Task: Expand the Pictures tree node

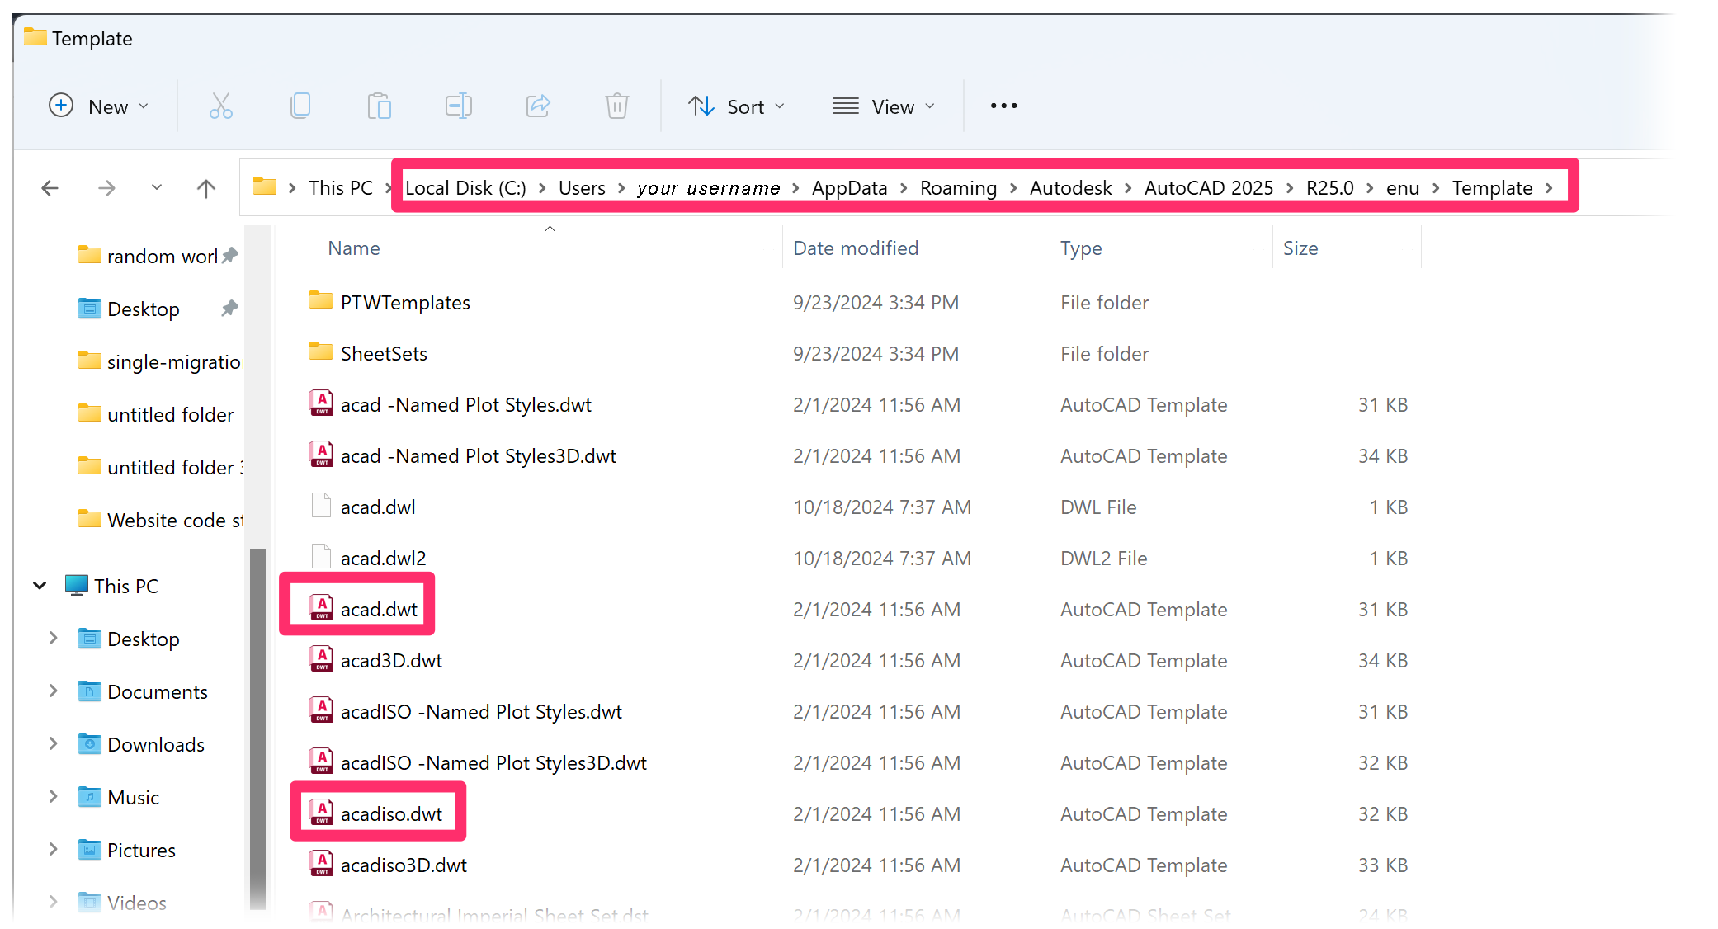Action: click(x=53, y=850)
